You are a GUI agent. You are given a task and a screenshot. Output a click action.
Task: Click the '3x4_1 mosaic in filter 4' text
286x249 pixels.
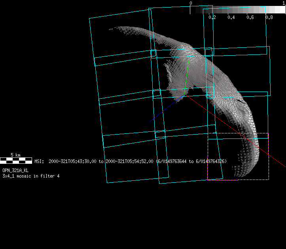pyautogui.click(x=31, y=176)
